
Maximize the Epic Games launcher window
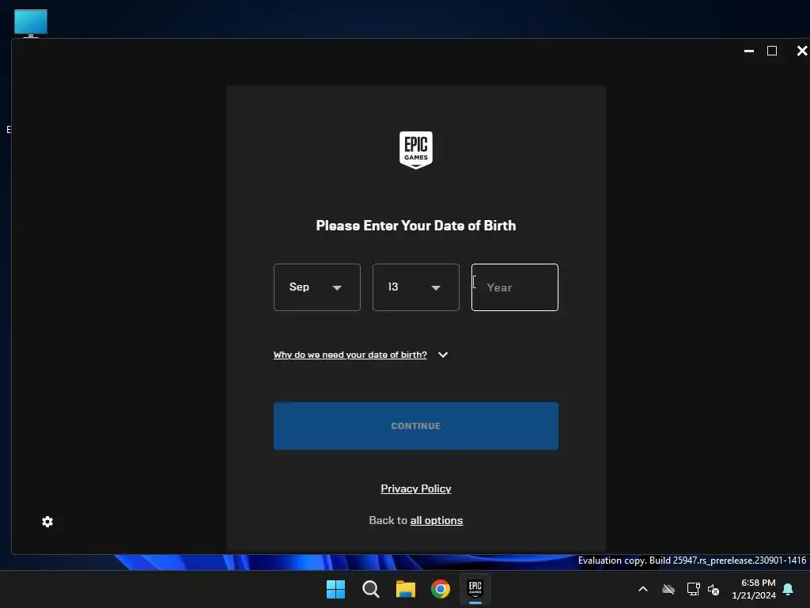(772, 51)
